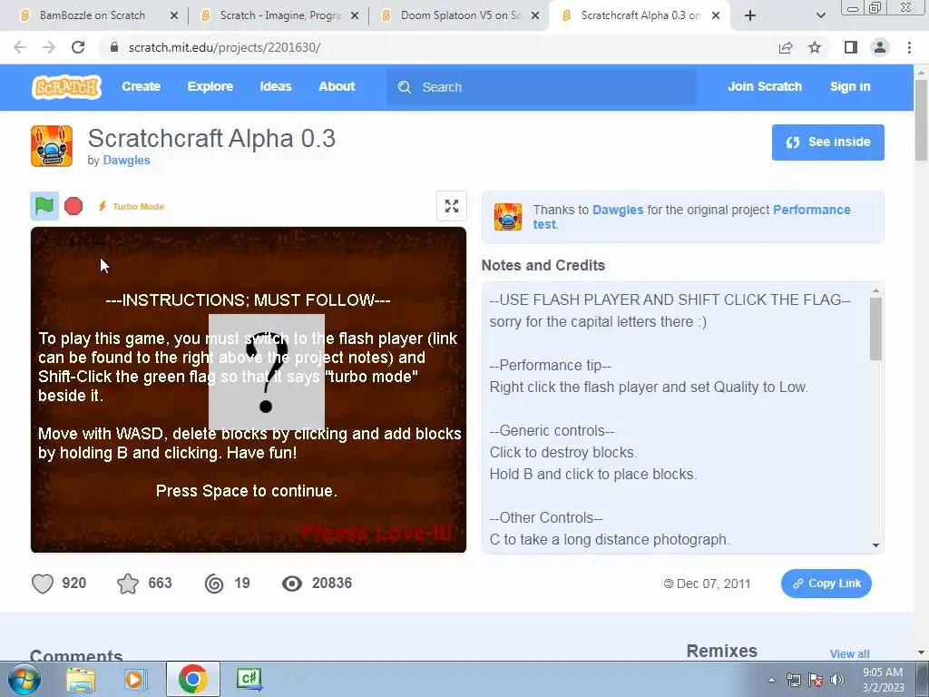This screenshot has width=929, height=697.
Task: Open Dawgles link in the Thanks box
Action: [x=617, y=210]
